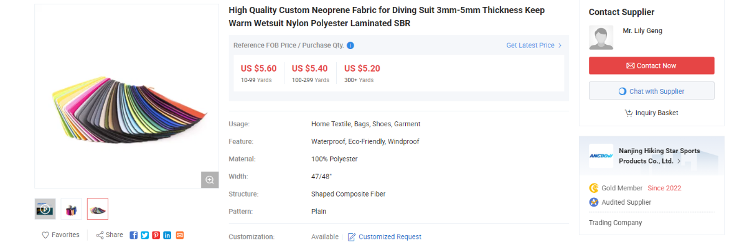
Task: Click Get Latest Price link
Action: [534, 45]
